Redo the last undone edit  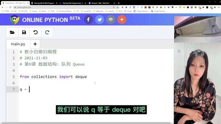[47, 32]
